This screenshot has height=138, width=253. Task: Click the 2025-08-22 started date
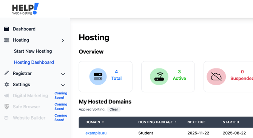pyautogui.click(x=234, y=133)
